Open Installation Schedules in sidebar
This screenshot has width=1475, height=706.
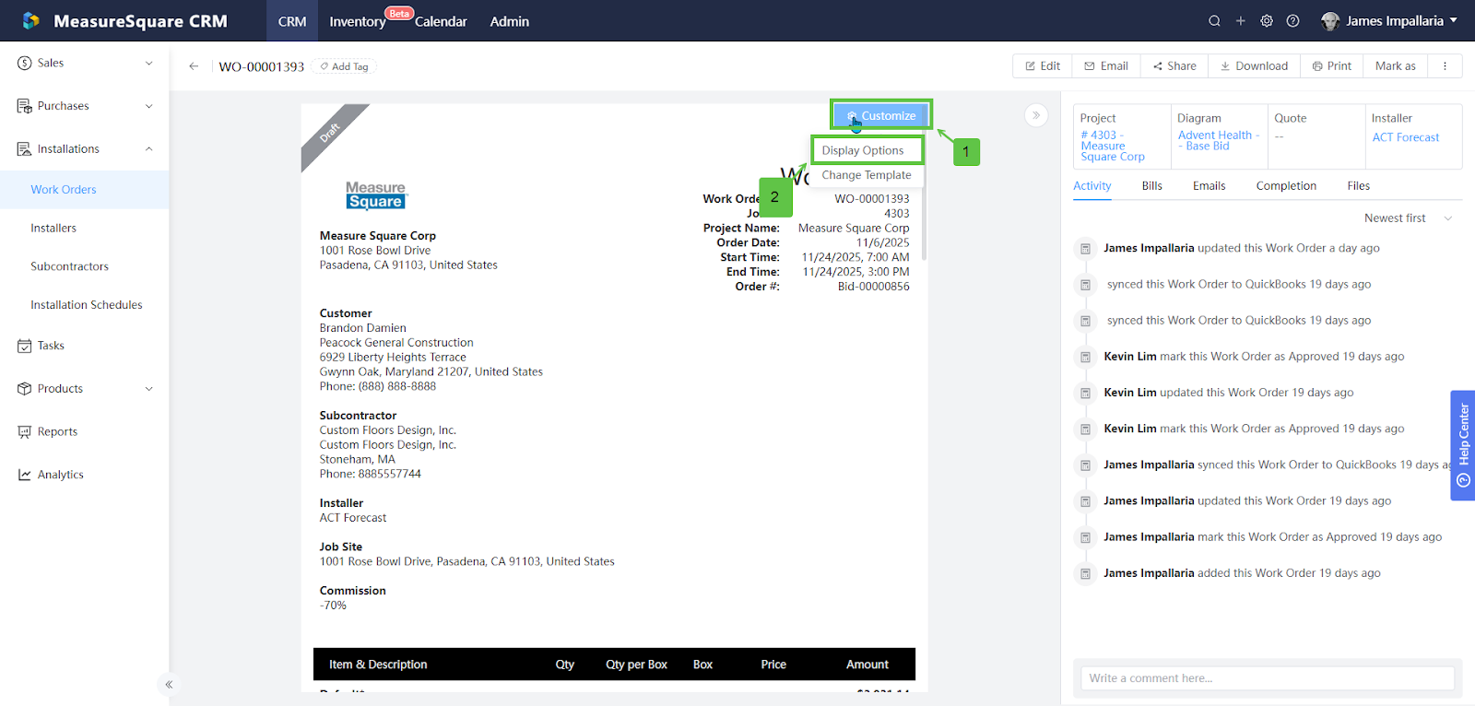(87, 305)
